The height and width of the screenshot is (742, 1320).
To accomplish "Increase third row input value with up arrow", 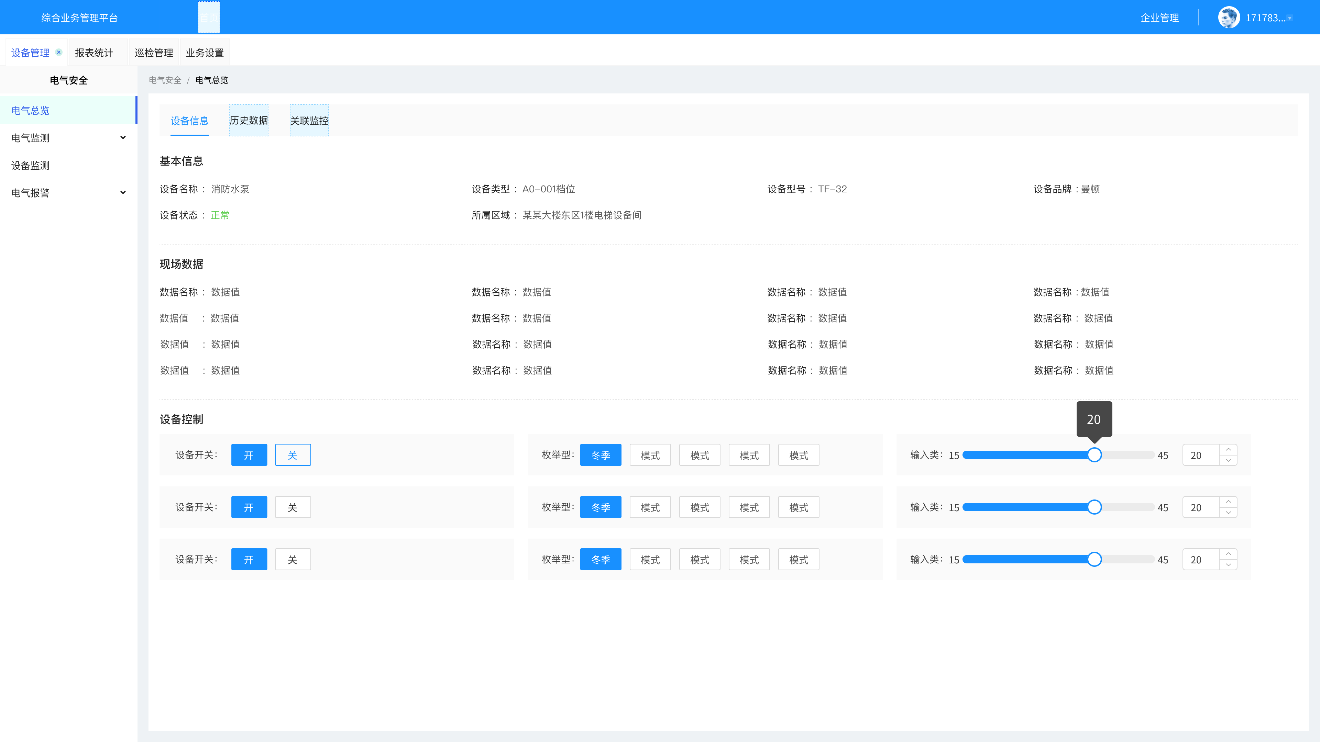I will 1228,553.
